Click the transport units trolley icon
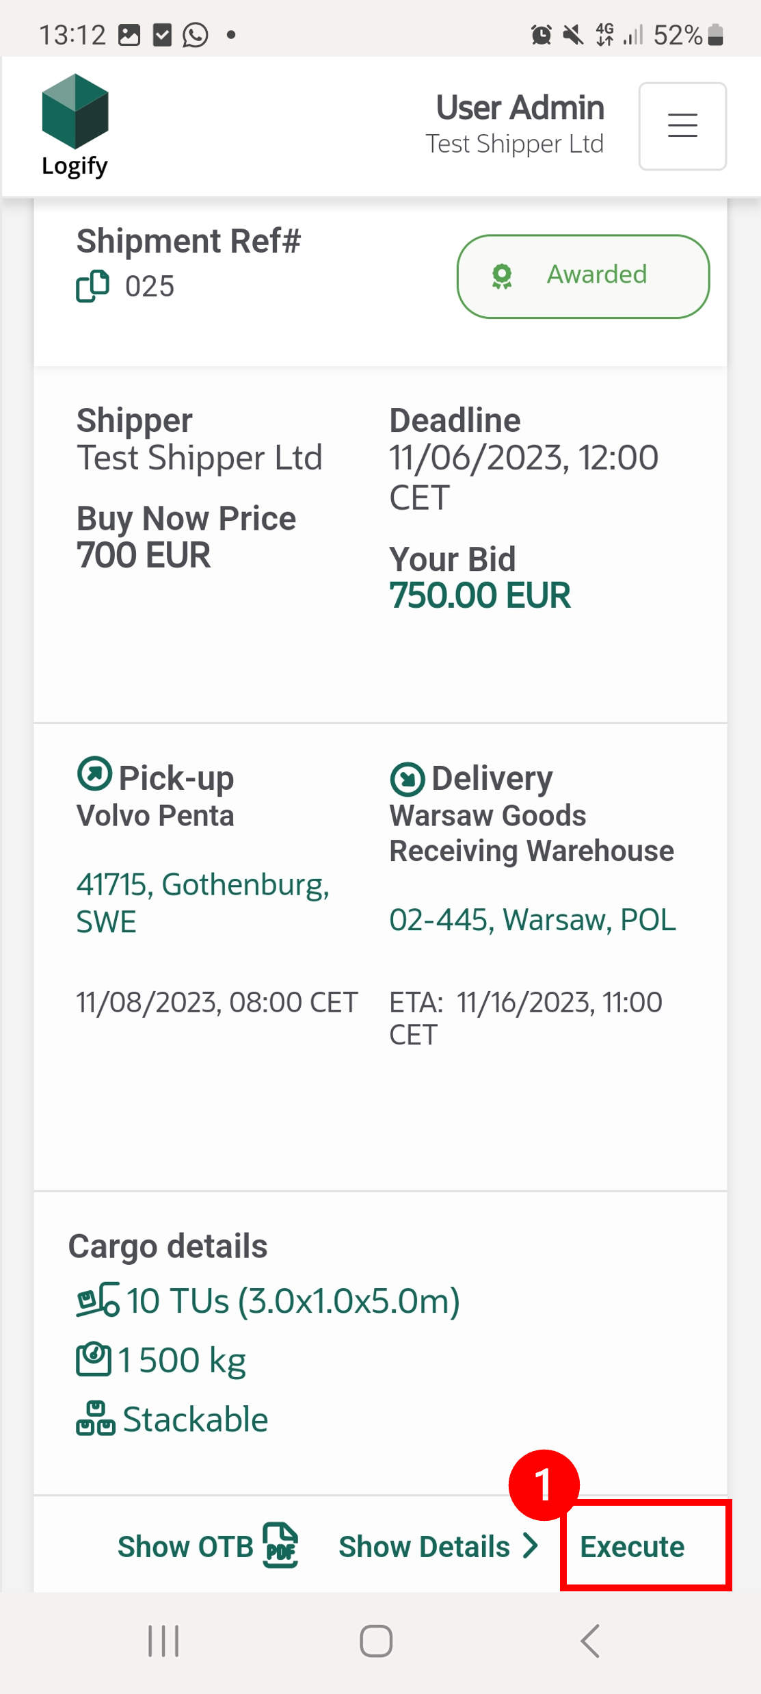This screenshot has height=1694, width=761. (98, 1300)
